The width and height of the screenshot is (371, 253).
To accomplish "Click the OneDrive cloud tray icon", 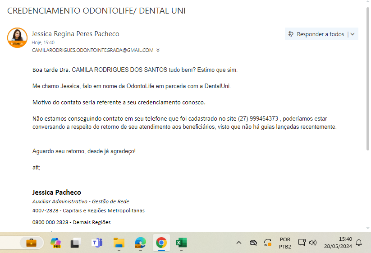I will 253,243.
